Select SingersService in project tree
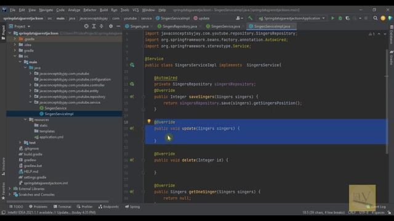The width and height of the screenshot is (394, 221). pyautogui.click(x=55, y=108)
